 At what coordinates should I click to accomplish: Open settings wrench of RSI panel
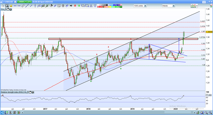28,92
